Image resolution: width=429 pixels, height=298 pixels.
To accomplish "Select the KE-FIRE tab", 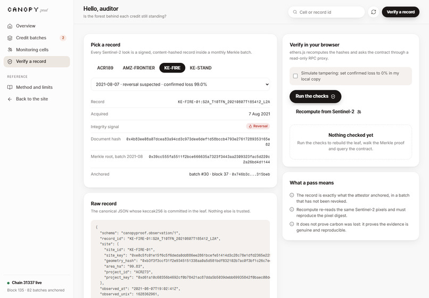I will 172,68.
